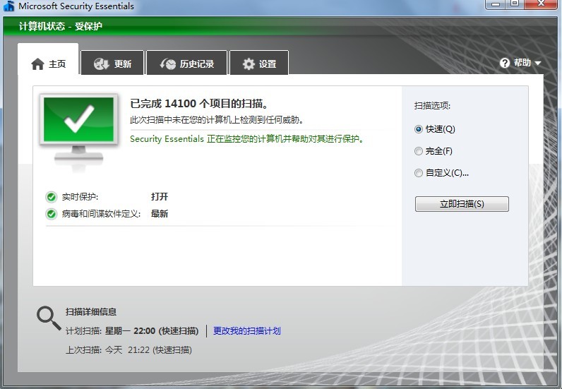562x389 pixels.
Task: Click the gear icon on 设置 tab
Action: click(x=249, y=64)
